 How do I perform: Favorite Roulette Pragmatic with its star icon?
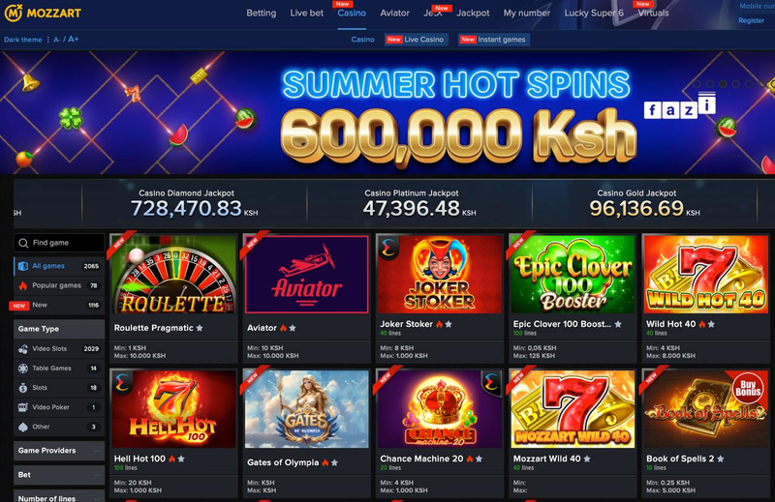[200, 328]
